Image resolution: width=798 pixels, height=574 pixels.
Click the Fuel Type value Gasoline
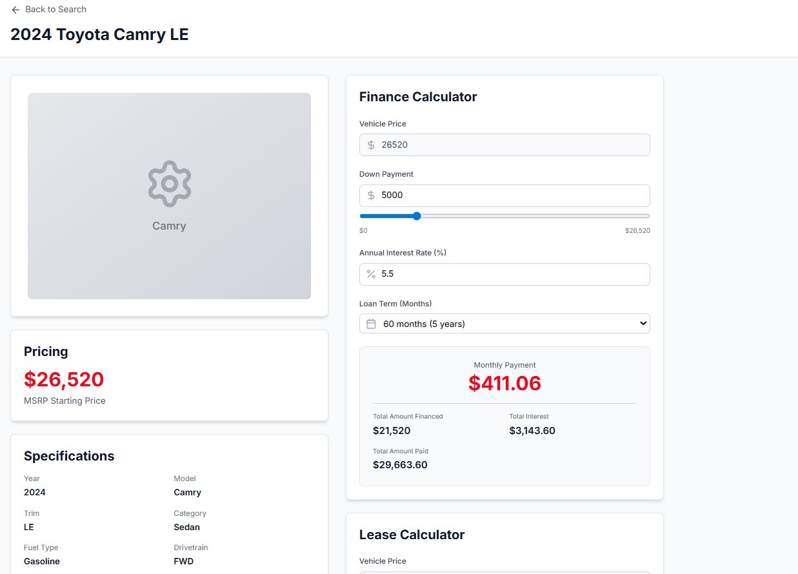(x=42, y=561)
